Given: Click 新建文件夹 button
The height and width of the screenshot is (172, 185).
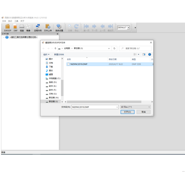Looking at the screenshot, I should point(59,55).
